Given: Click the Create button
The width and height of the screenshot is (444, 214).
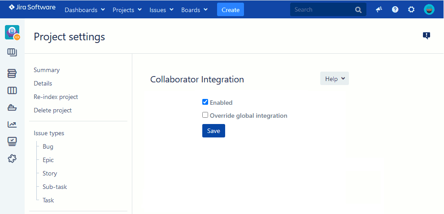Looking at the screenshot, I should 231,10.
